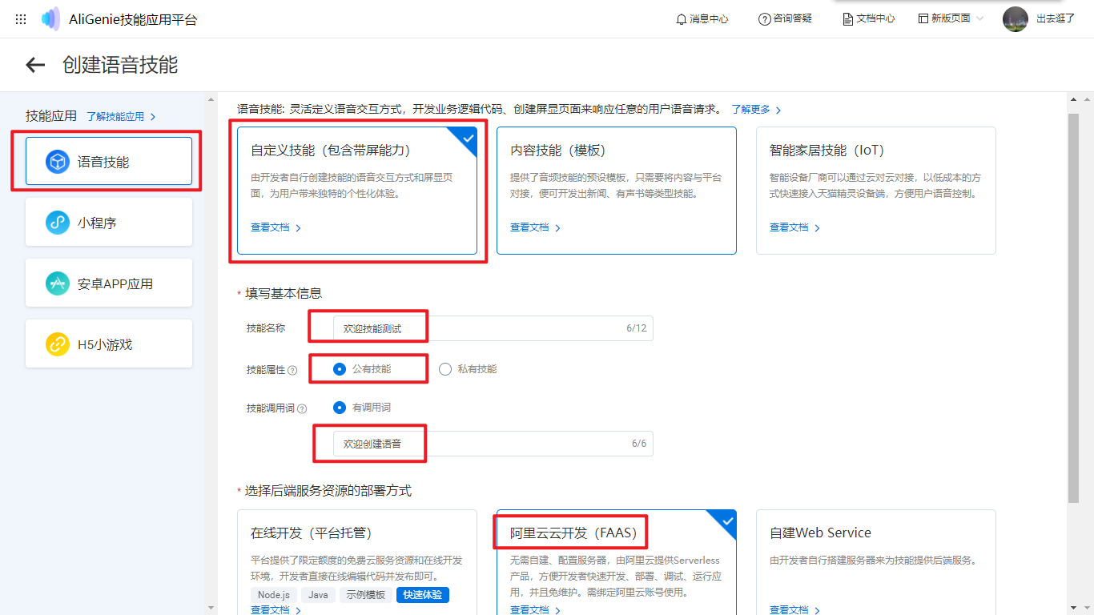Screen dimensions: 1094x615
Task: Open 查看文档 link under 智能家居技能
Action: [x=789, y=228]
